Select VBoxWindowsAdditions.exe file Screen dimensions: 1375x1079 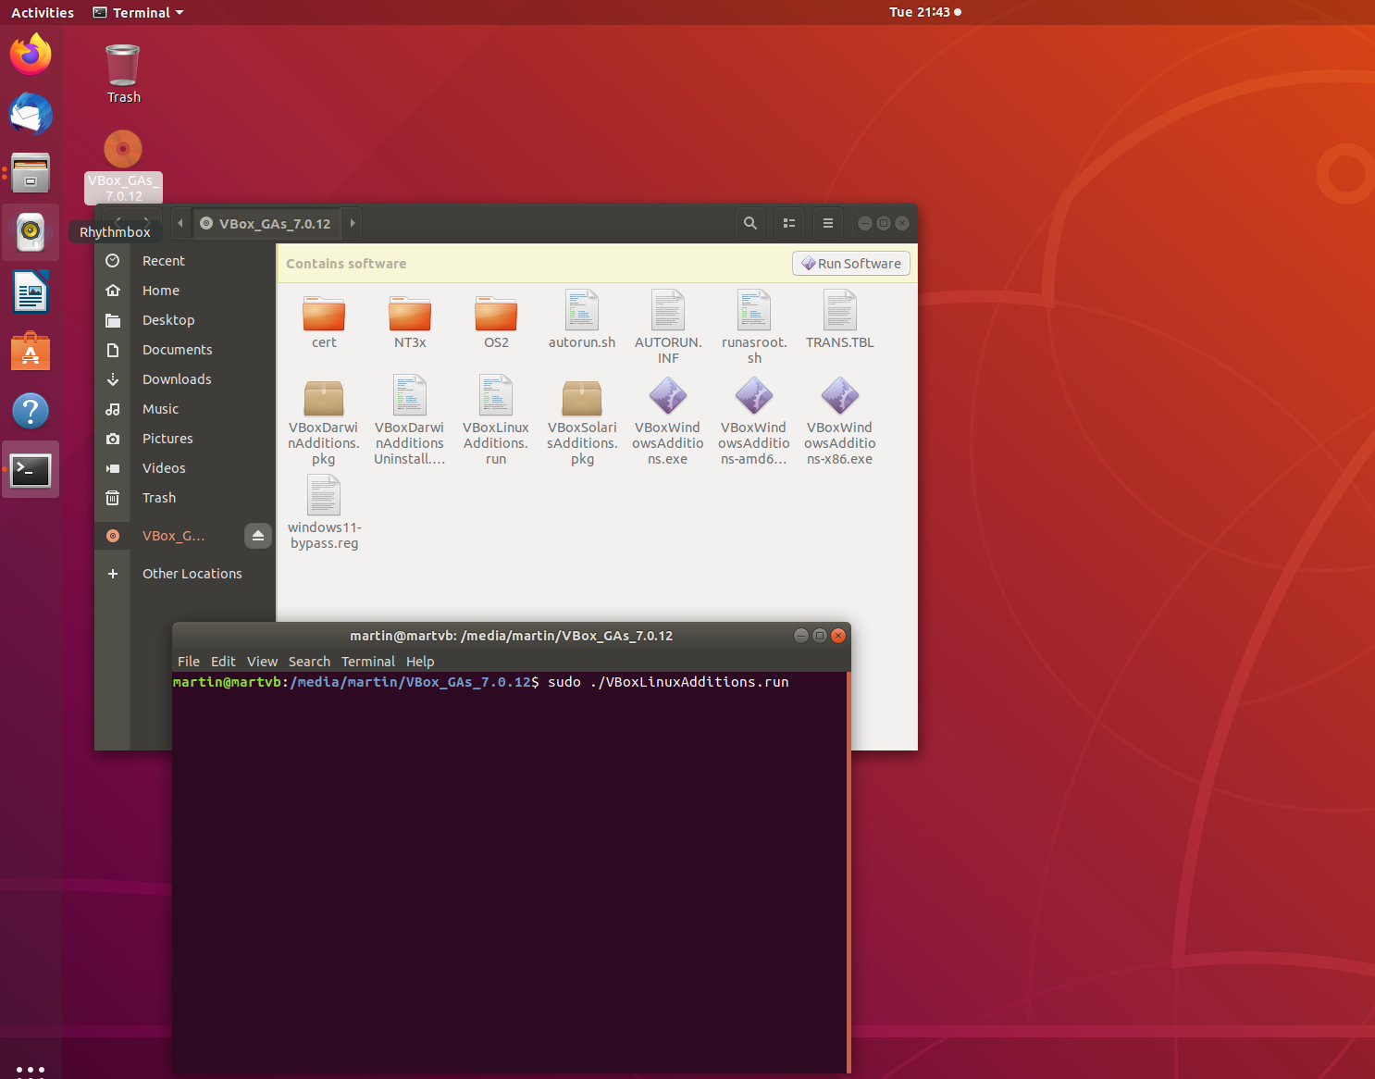(x=668, y=421)
